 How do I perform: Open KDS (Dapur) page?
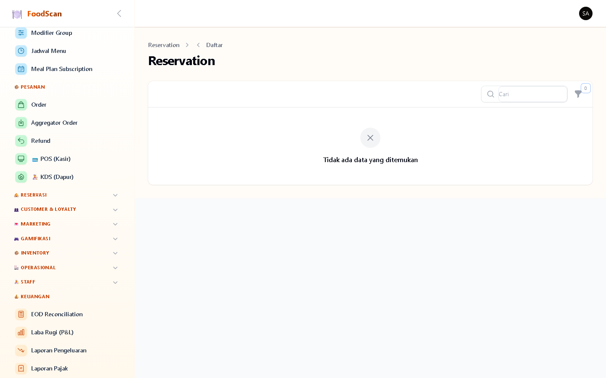click(x=66, y=177)
